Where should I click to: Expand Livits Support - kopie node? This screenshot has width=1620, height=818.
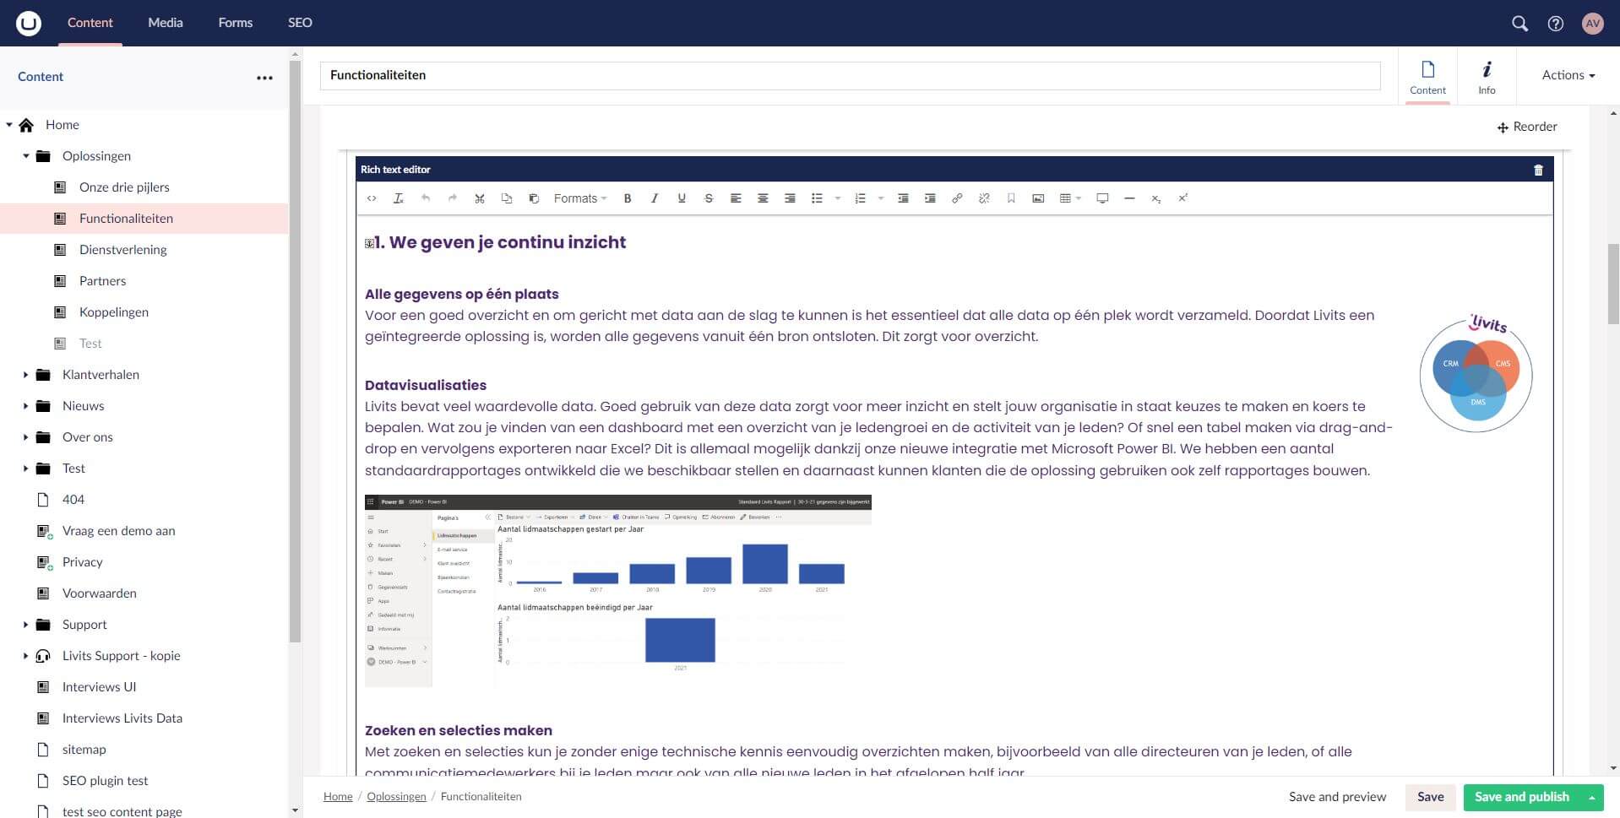[x=26, y=656]
